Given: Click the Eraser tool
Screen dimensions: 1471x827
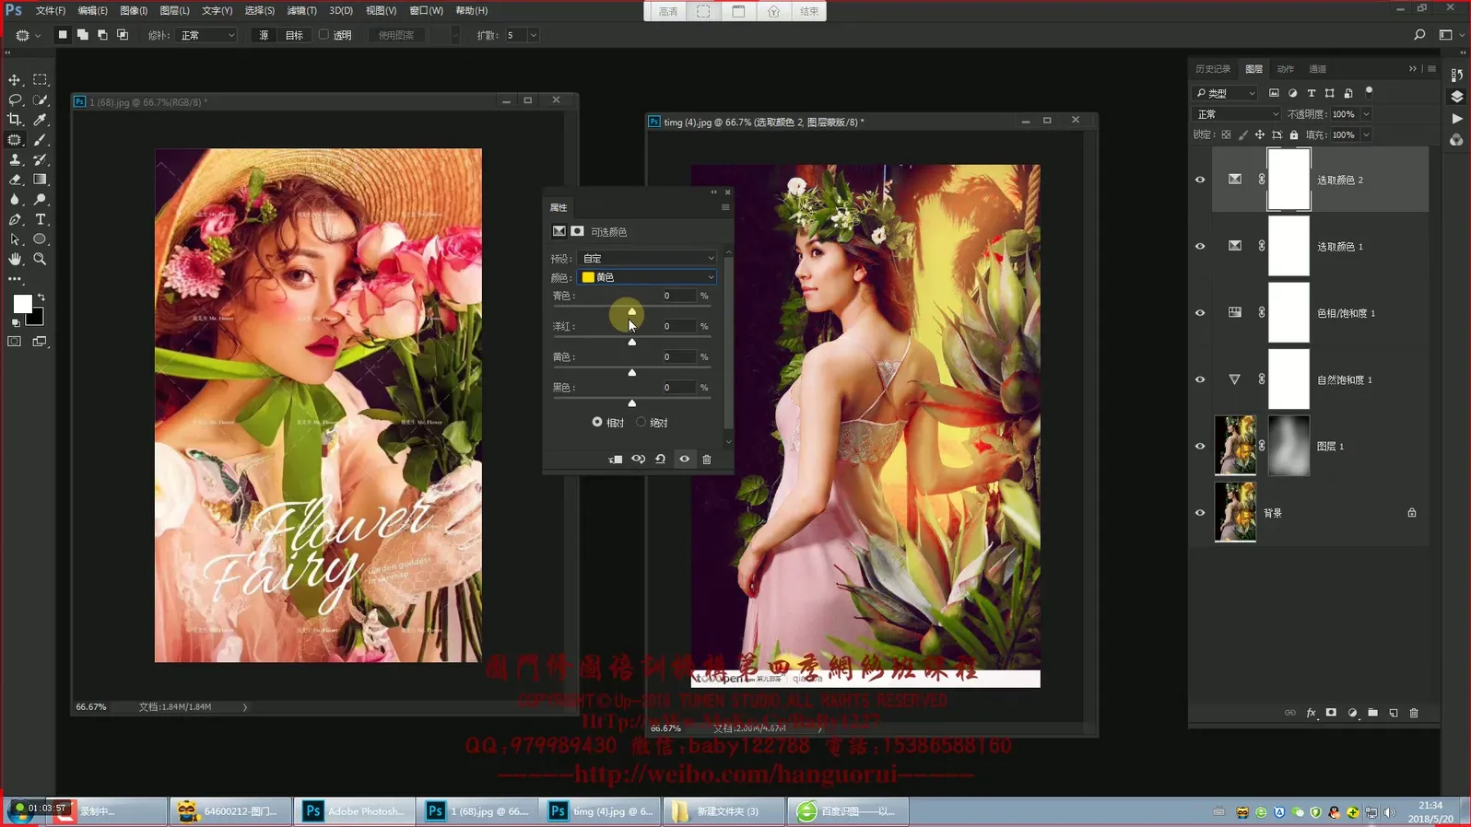Looking at the screenshot, I should (x=15, y=180).
